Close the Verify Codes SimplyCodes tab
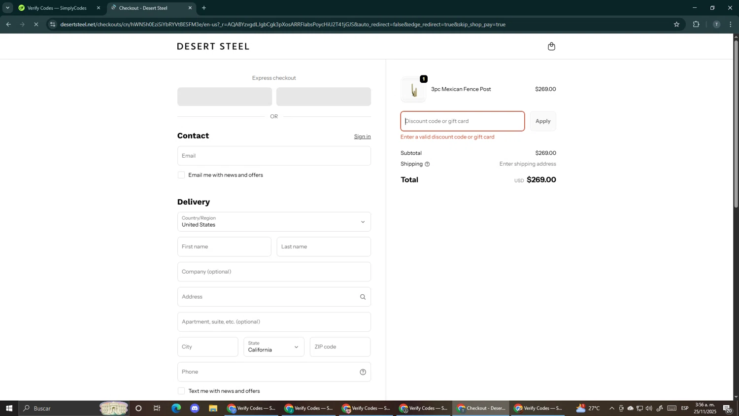The width and height of the screenshot is (739, 416). point(99,8)
